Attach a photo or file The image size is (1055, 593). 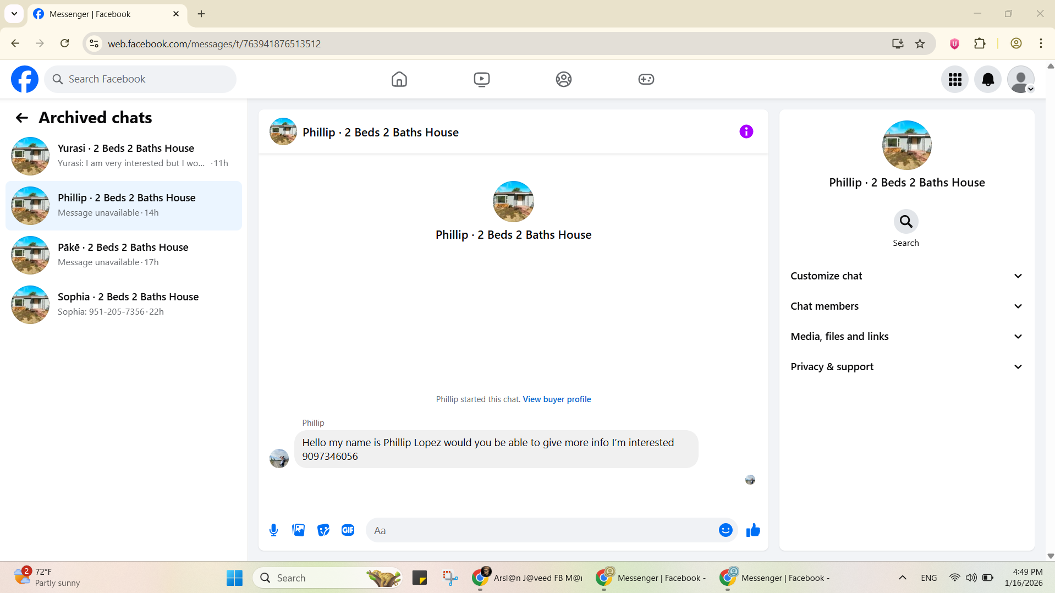click(x=298, y=530)
